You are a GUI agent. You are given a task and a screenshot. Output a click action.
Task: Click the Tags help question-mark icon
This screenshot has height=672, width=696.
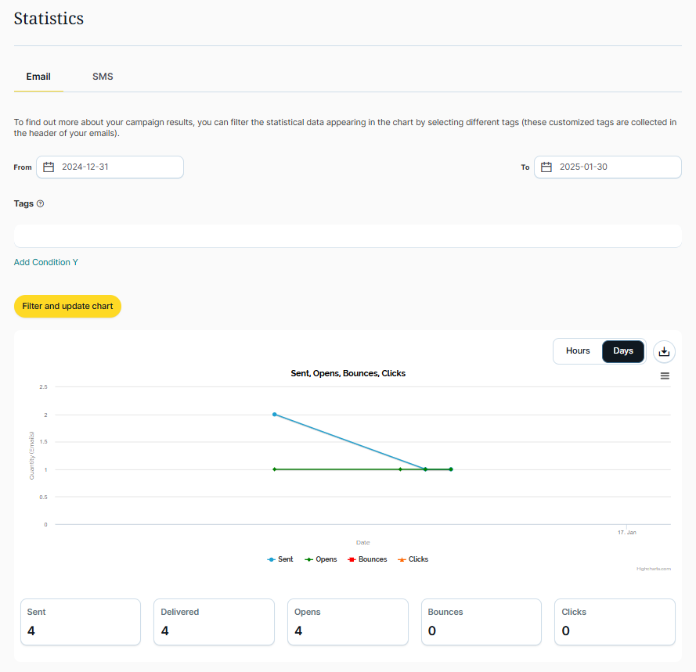pos(41,203)
